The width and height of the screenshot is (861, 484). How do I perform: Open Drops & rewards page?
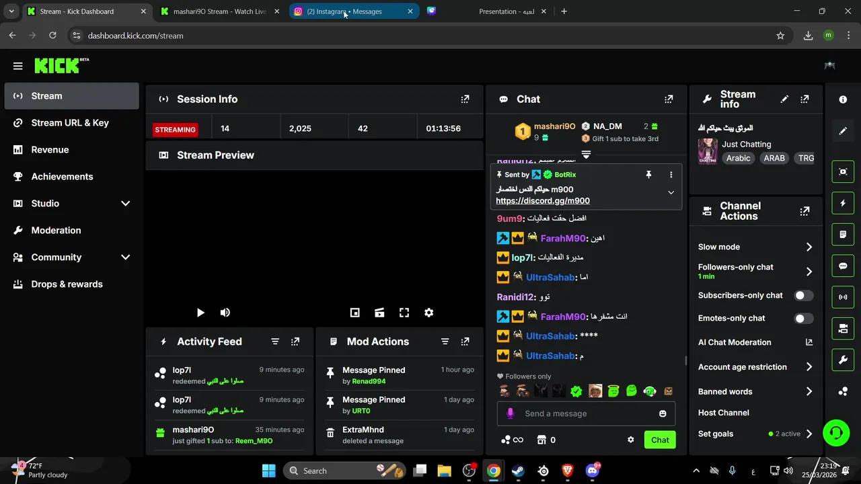pyautogui.click(x=71, y=284)
